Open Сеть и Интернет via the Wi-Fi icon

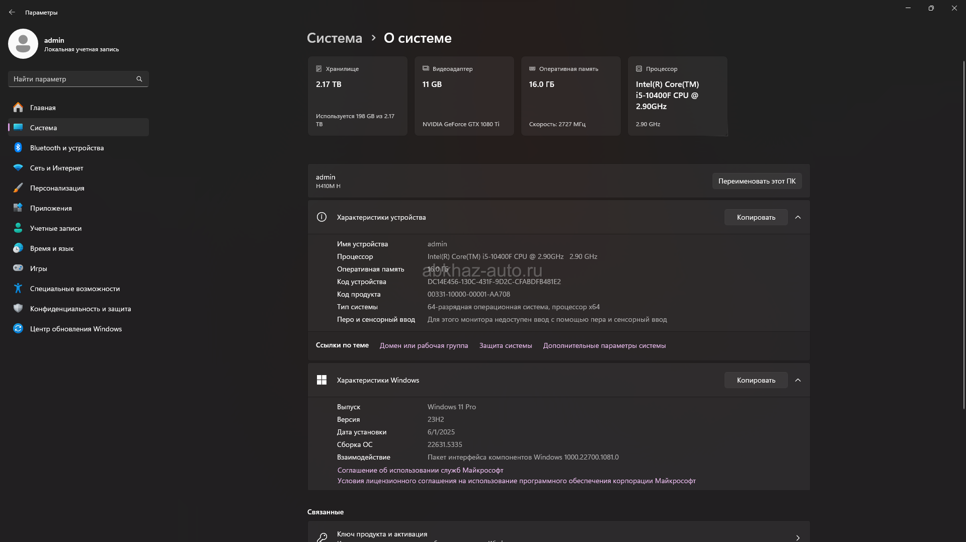point(18,168)
